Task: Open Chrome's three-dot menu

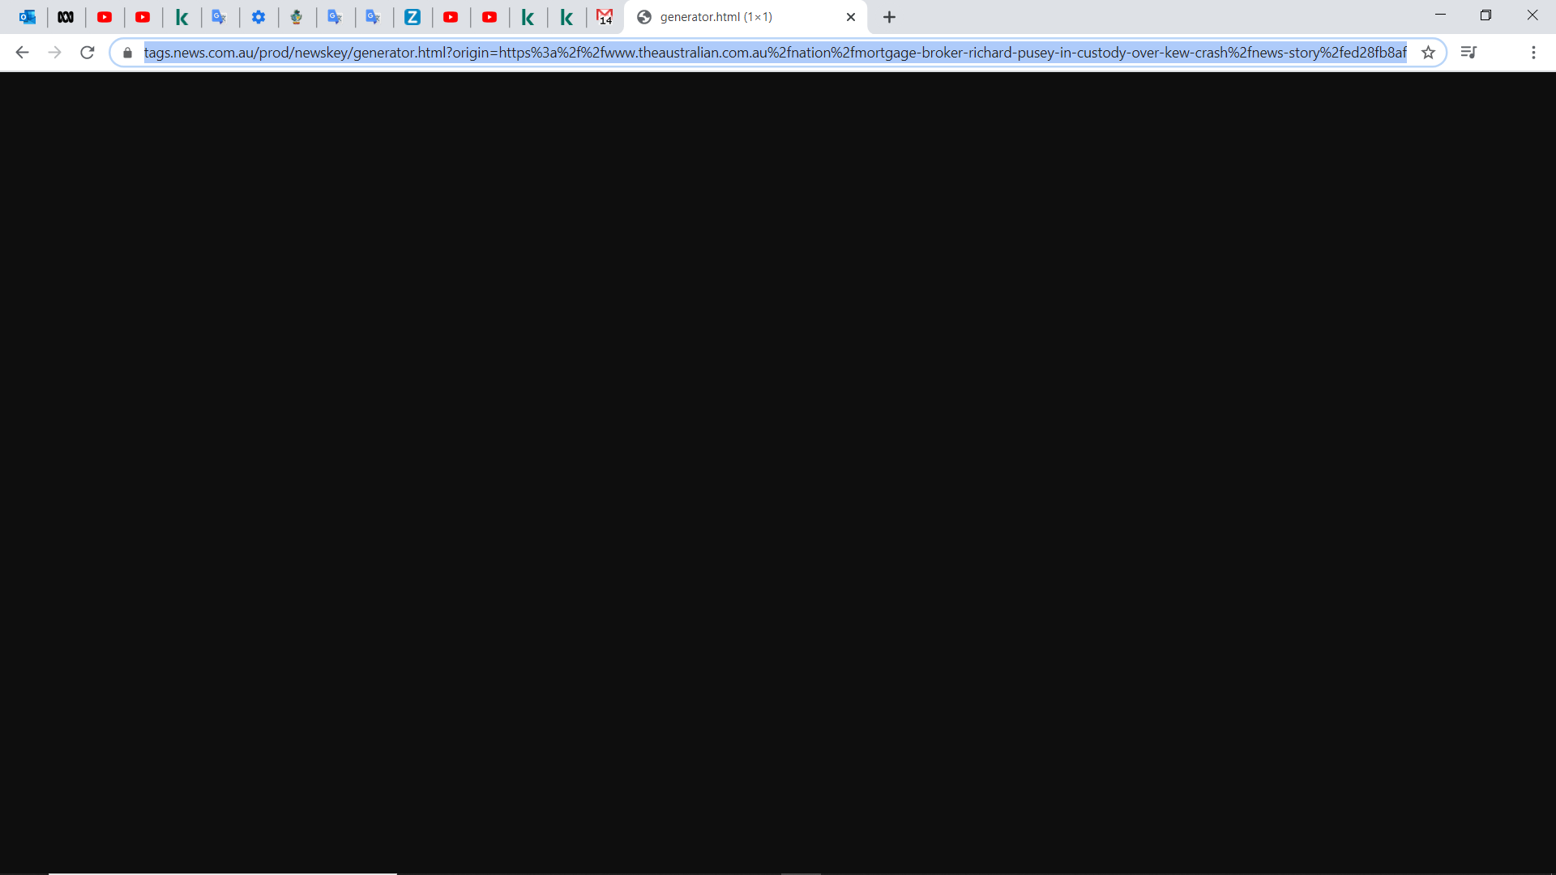Action: click(1533, 53)
